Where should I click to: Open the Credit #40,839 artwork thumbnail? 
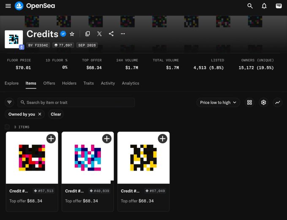[88, 158]
